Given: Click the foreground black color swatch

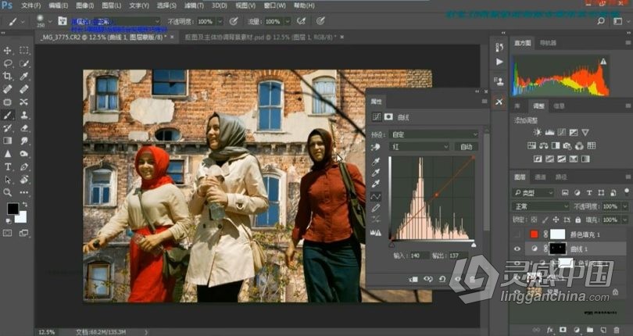Looking at the screenshot, I should tap(13, 209).
